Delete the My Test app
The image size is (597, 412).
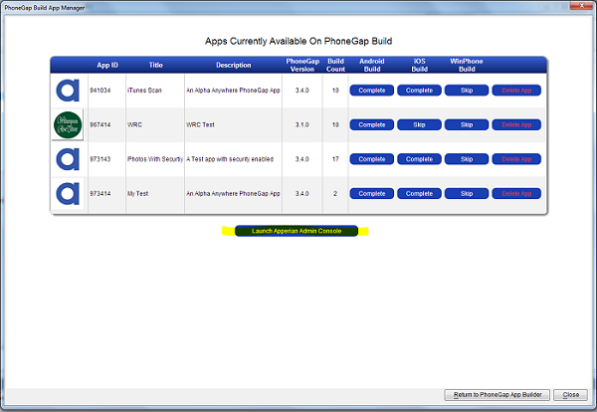[x=516, y=193]
